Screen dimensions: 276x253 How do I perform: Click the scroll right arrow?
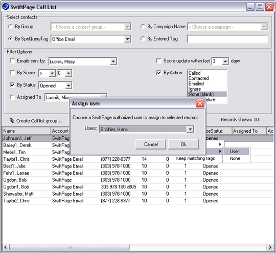pyautogui.click(x=270, y=247)
